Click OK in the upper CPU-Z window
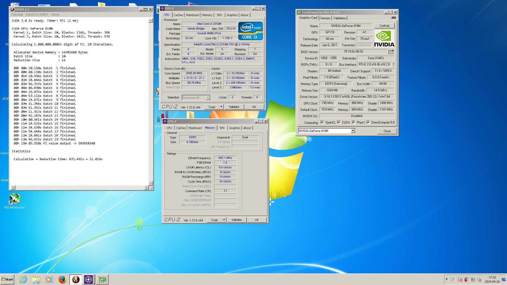Viewport: 507px width, 285px height. tap(254, 107)
